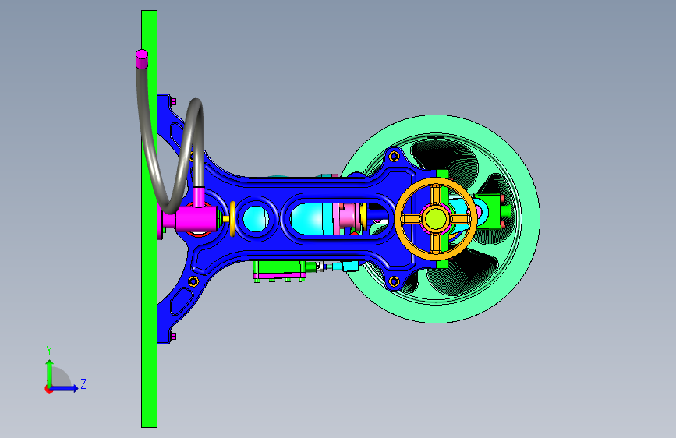This screenshot has width=676, height=438.
Task: Select the pink coupling inside the oblong slot
Action: pos(349,216)
